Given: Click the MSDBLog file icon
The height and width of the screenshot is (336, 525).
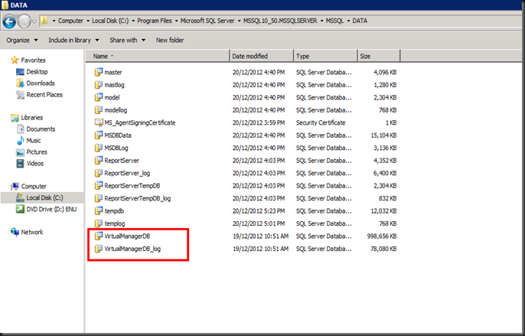Looking at the screenshot, I should [99, 148].
